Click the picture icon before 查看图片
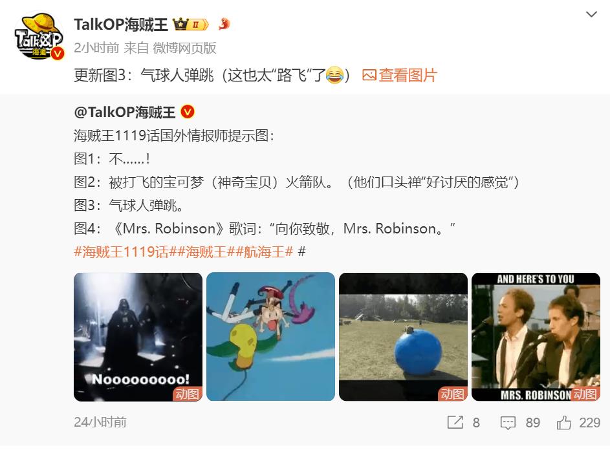Viewport: 610px width, 450px height. tap(369, 75)
